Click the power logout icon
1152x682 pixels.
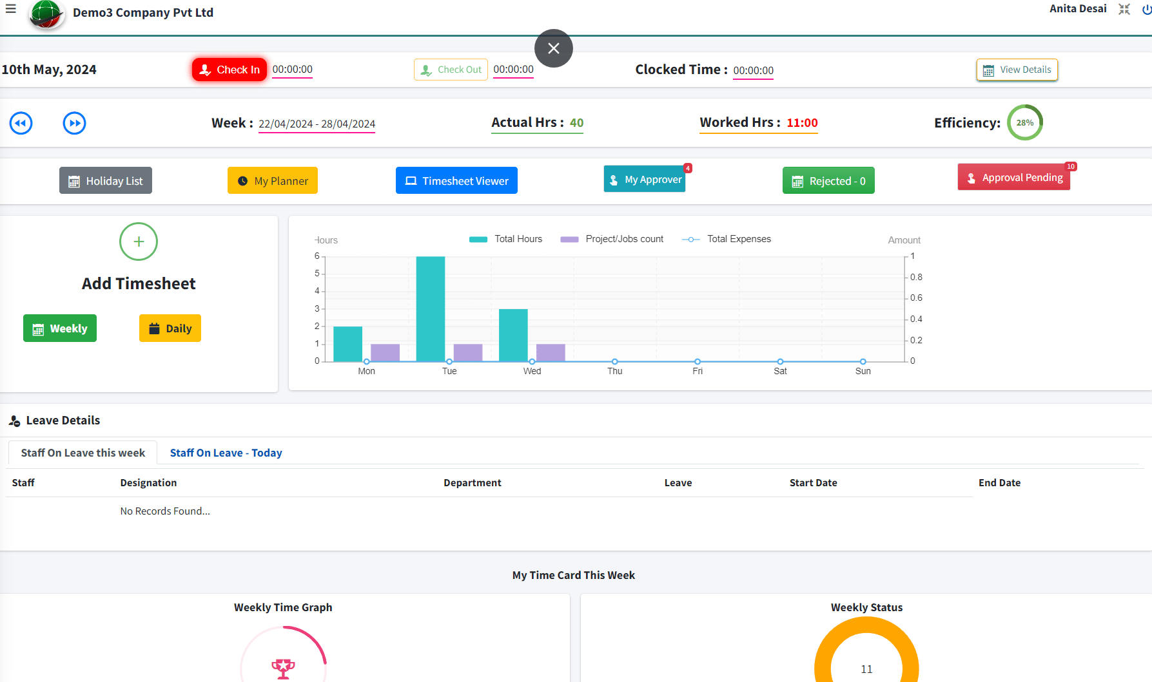click(x=1146, y=10)
